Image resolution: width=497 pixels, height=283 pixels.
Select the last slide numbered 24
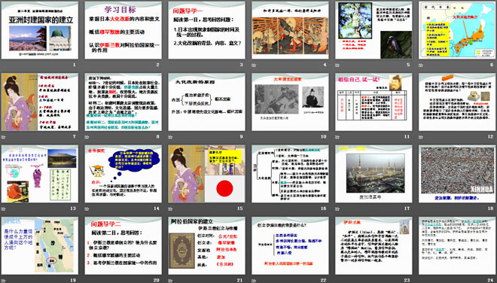pyautogui.click(x=457, y=245)
